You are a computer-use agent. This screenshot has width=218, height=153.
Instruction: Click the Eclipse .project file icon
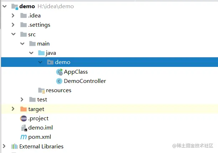pyautogui.click(x=24, y=118)
